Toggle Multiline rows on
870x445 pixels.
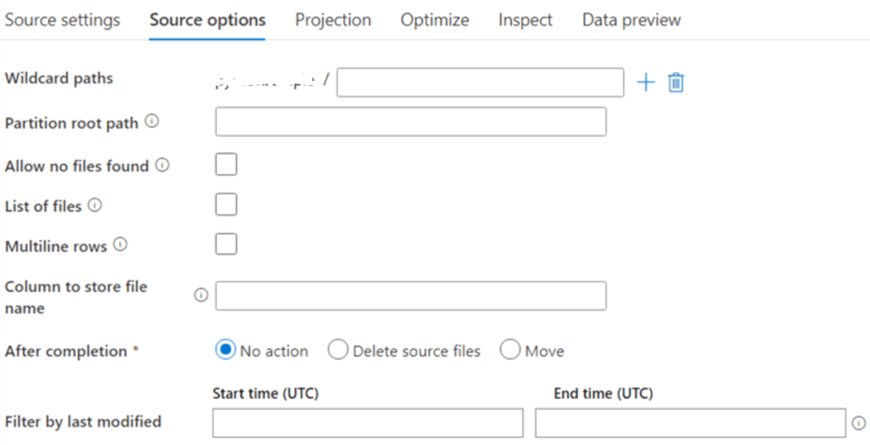coord(226,244)
